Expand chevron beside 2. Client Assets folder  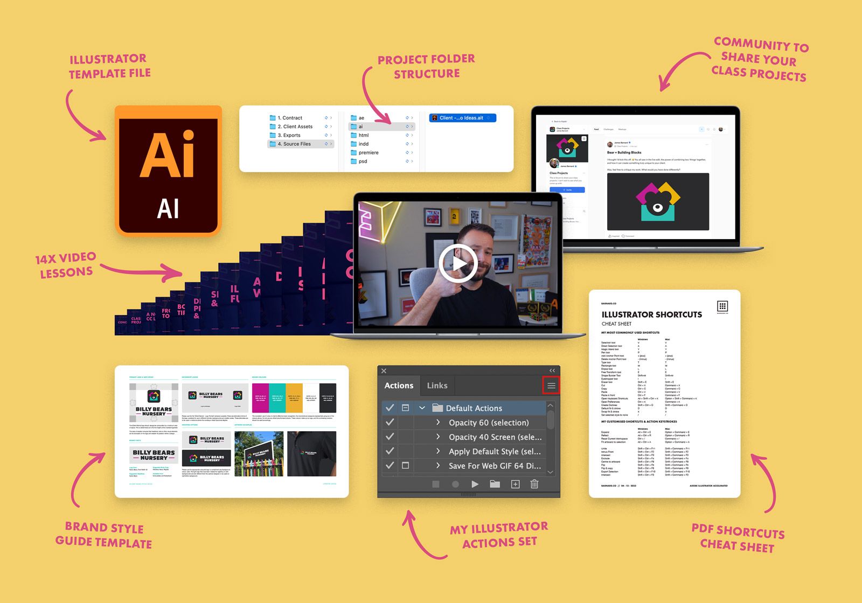[331, 127]
